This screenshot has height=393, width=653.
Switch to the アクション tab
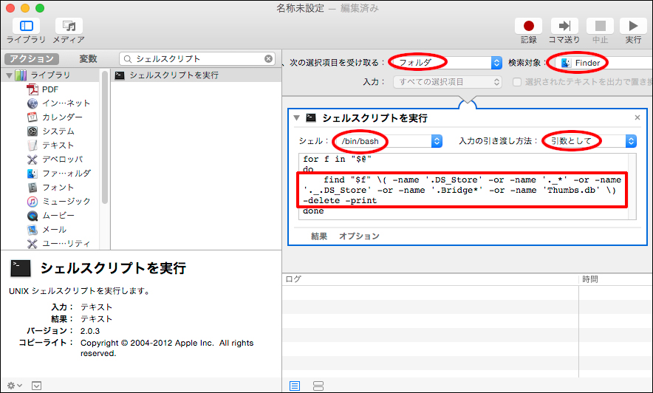(32, 58)
